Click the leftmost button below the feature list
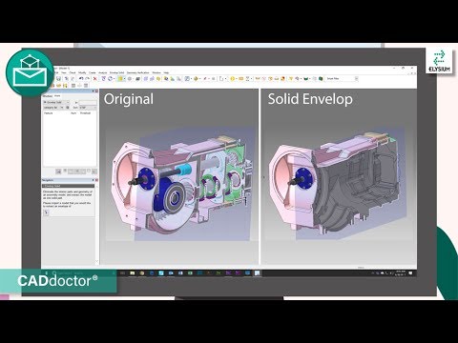 (58, 171)
